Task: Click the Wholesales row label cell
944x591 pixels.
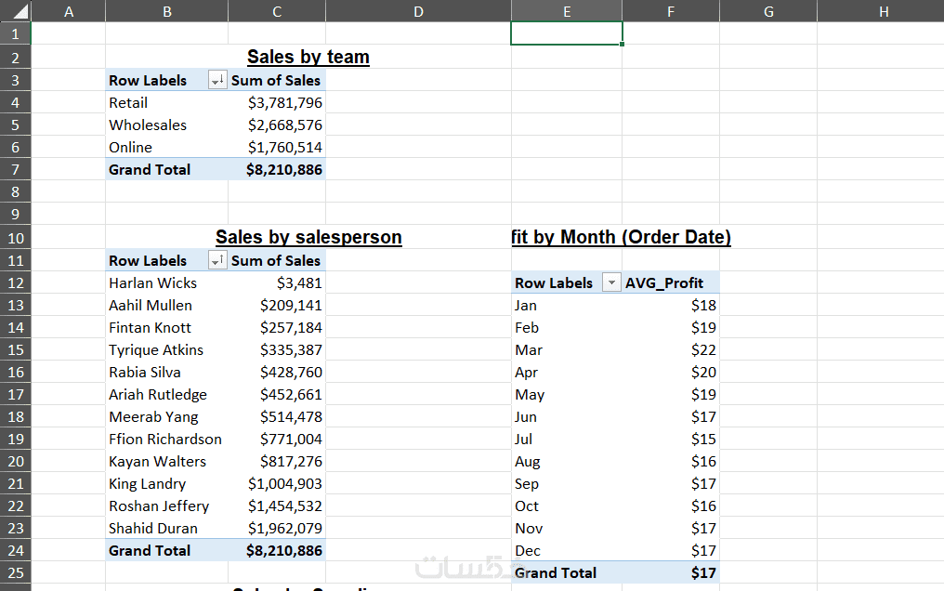Action: [x=148, y=125]
